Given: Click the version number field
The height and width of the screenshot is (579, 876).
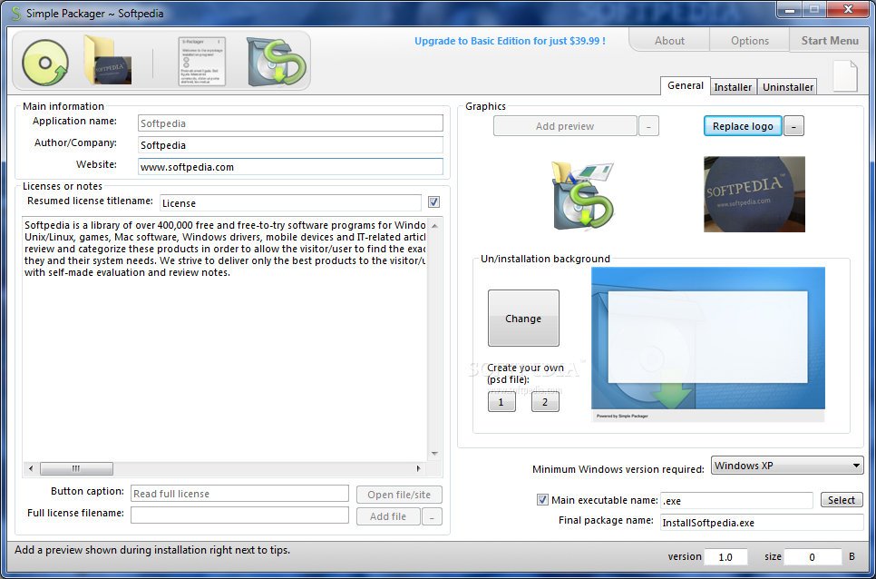Looking at the screenshot, I should [x=725, y=556].
